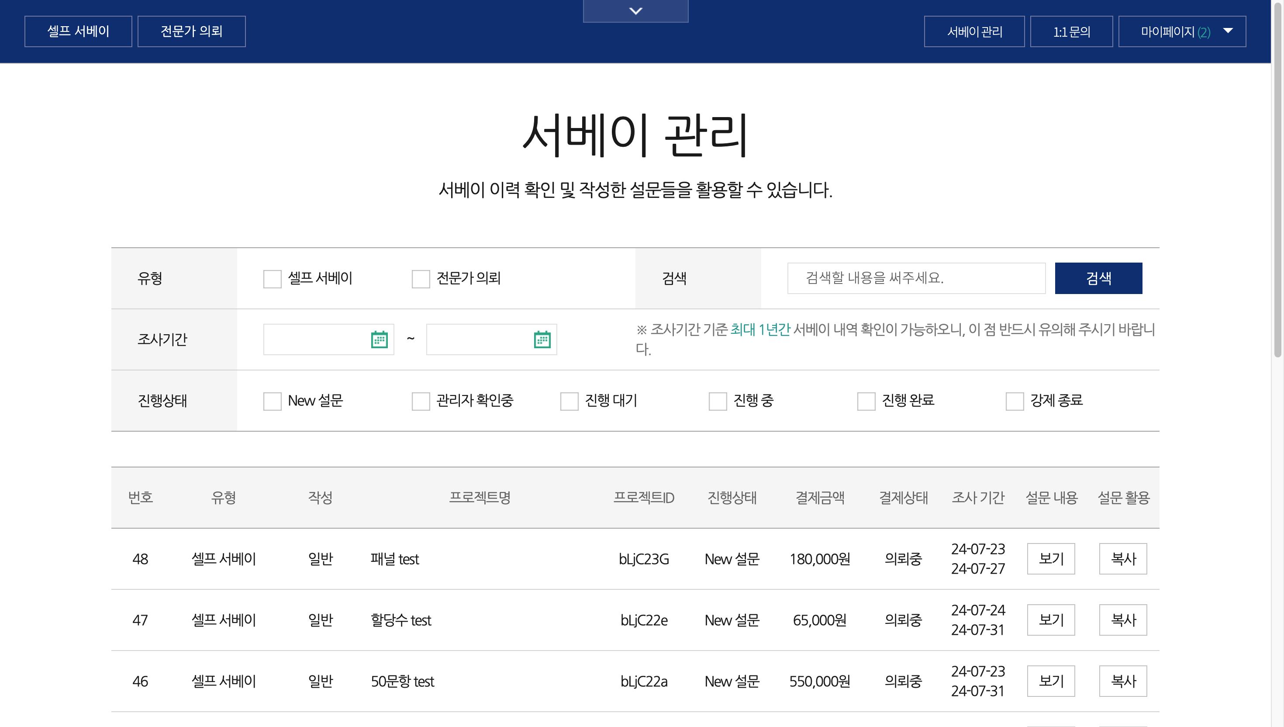Open the 1:1 문의 page

[1071, 31]
